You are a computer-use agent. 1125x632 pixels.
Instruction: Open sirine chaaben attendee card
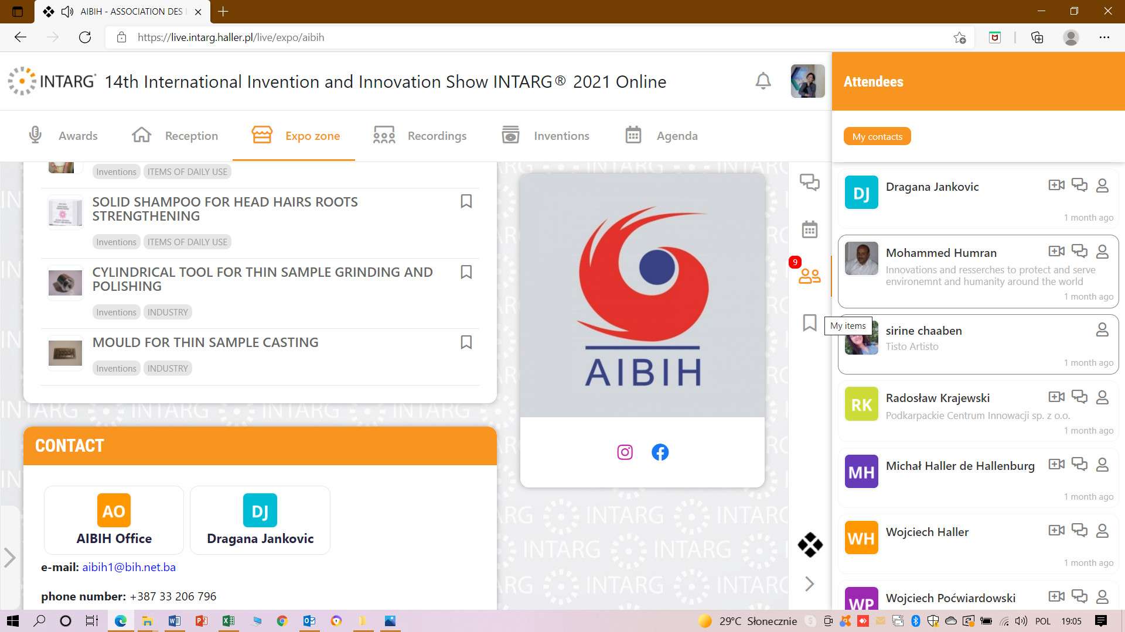[978, 344]
